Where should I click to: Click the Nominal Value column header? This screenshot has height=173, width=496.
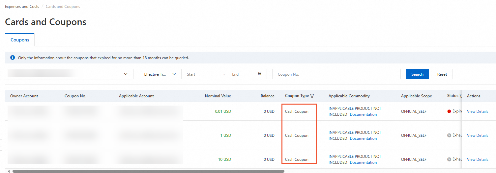pyautogui.click(x=218, y=96)
